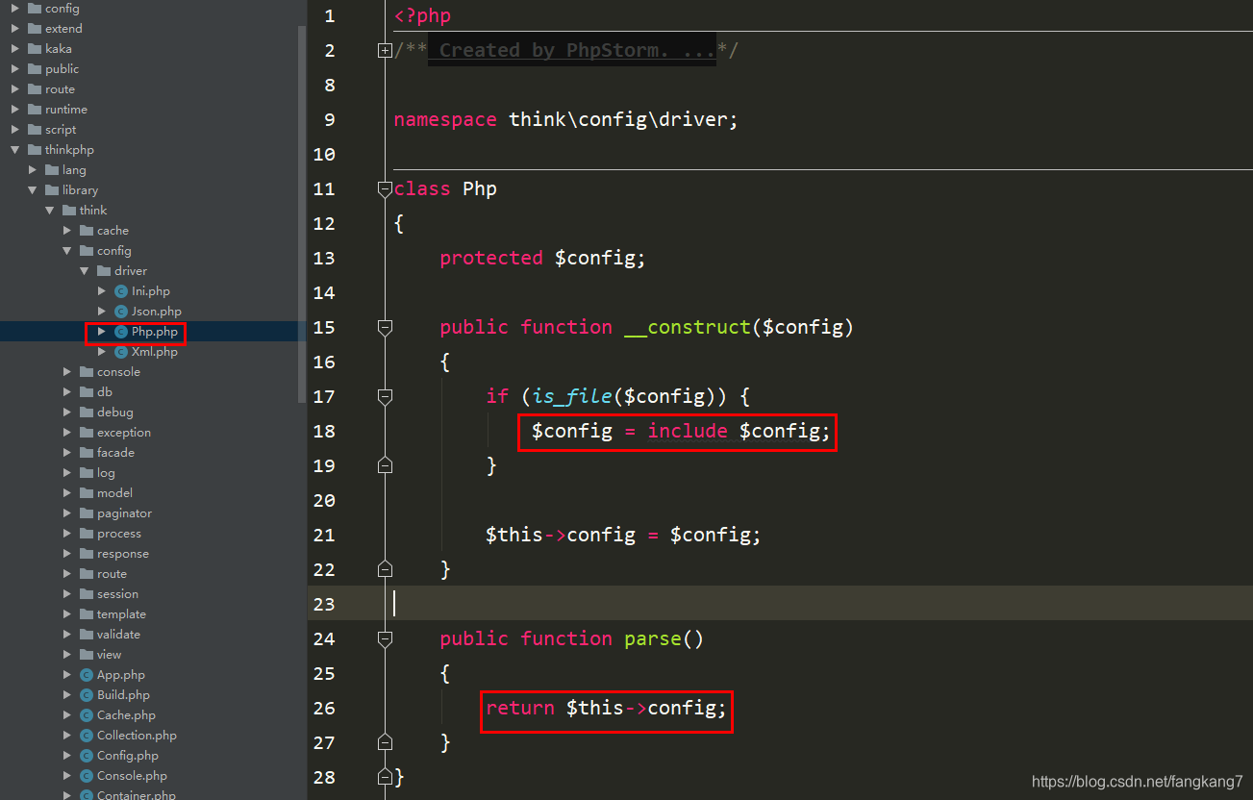Click the Cache.php class icon
The image size is (1253, 800).
click(86, 715)
